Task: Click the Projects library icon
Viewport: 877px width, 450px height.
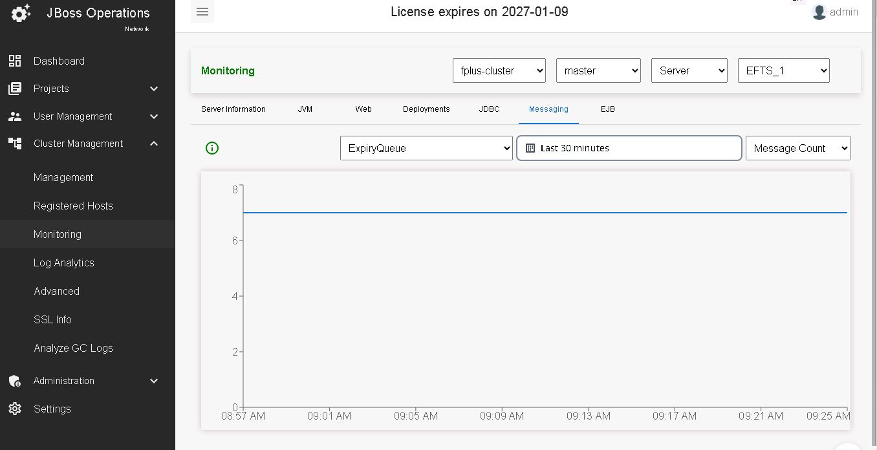Action: 15,89
